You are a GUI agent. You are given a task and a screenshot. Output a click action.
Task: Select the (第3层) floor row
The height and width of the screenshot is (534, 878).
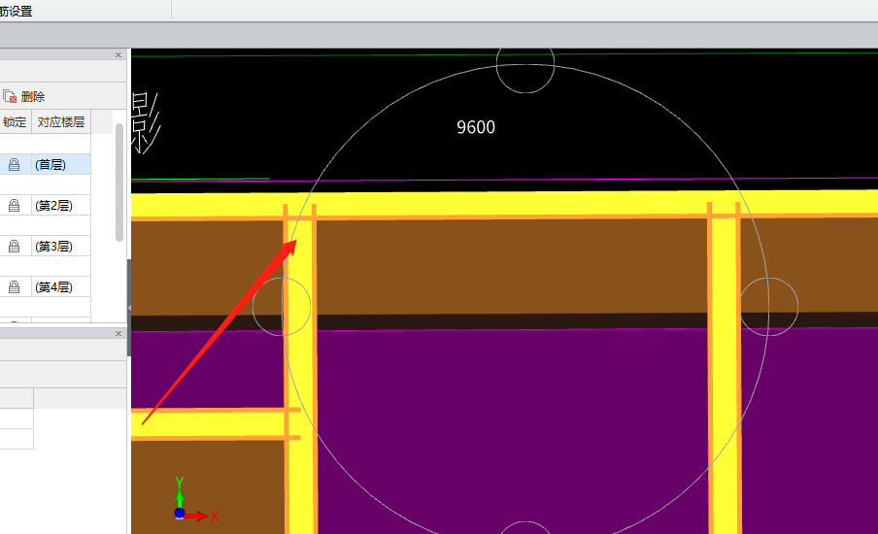point(45,247)
